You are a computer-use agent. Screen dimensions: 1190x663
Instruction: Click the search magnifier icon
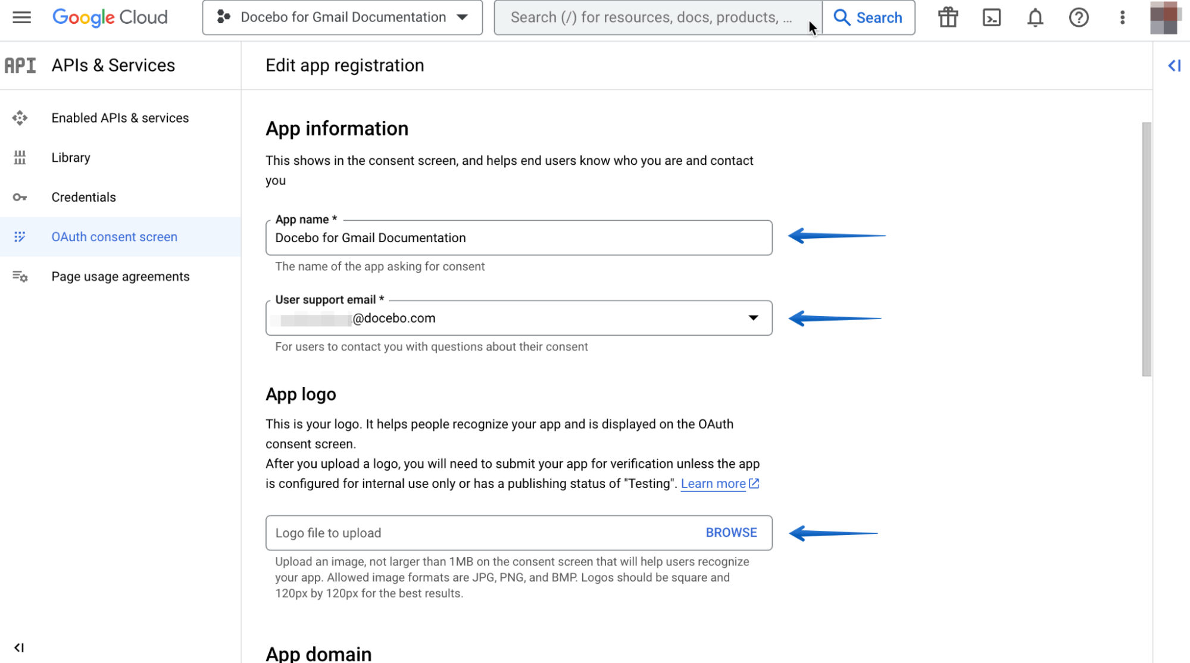click(x=841, y=17)
